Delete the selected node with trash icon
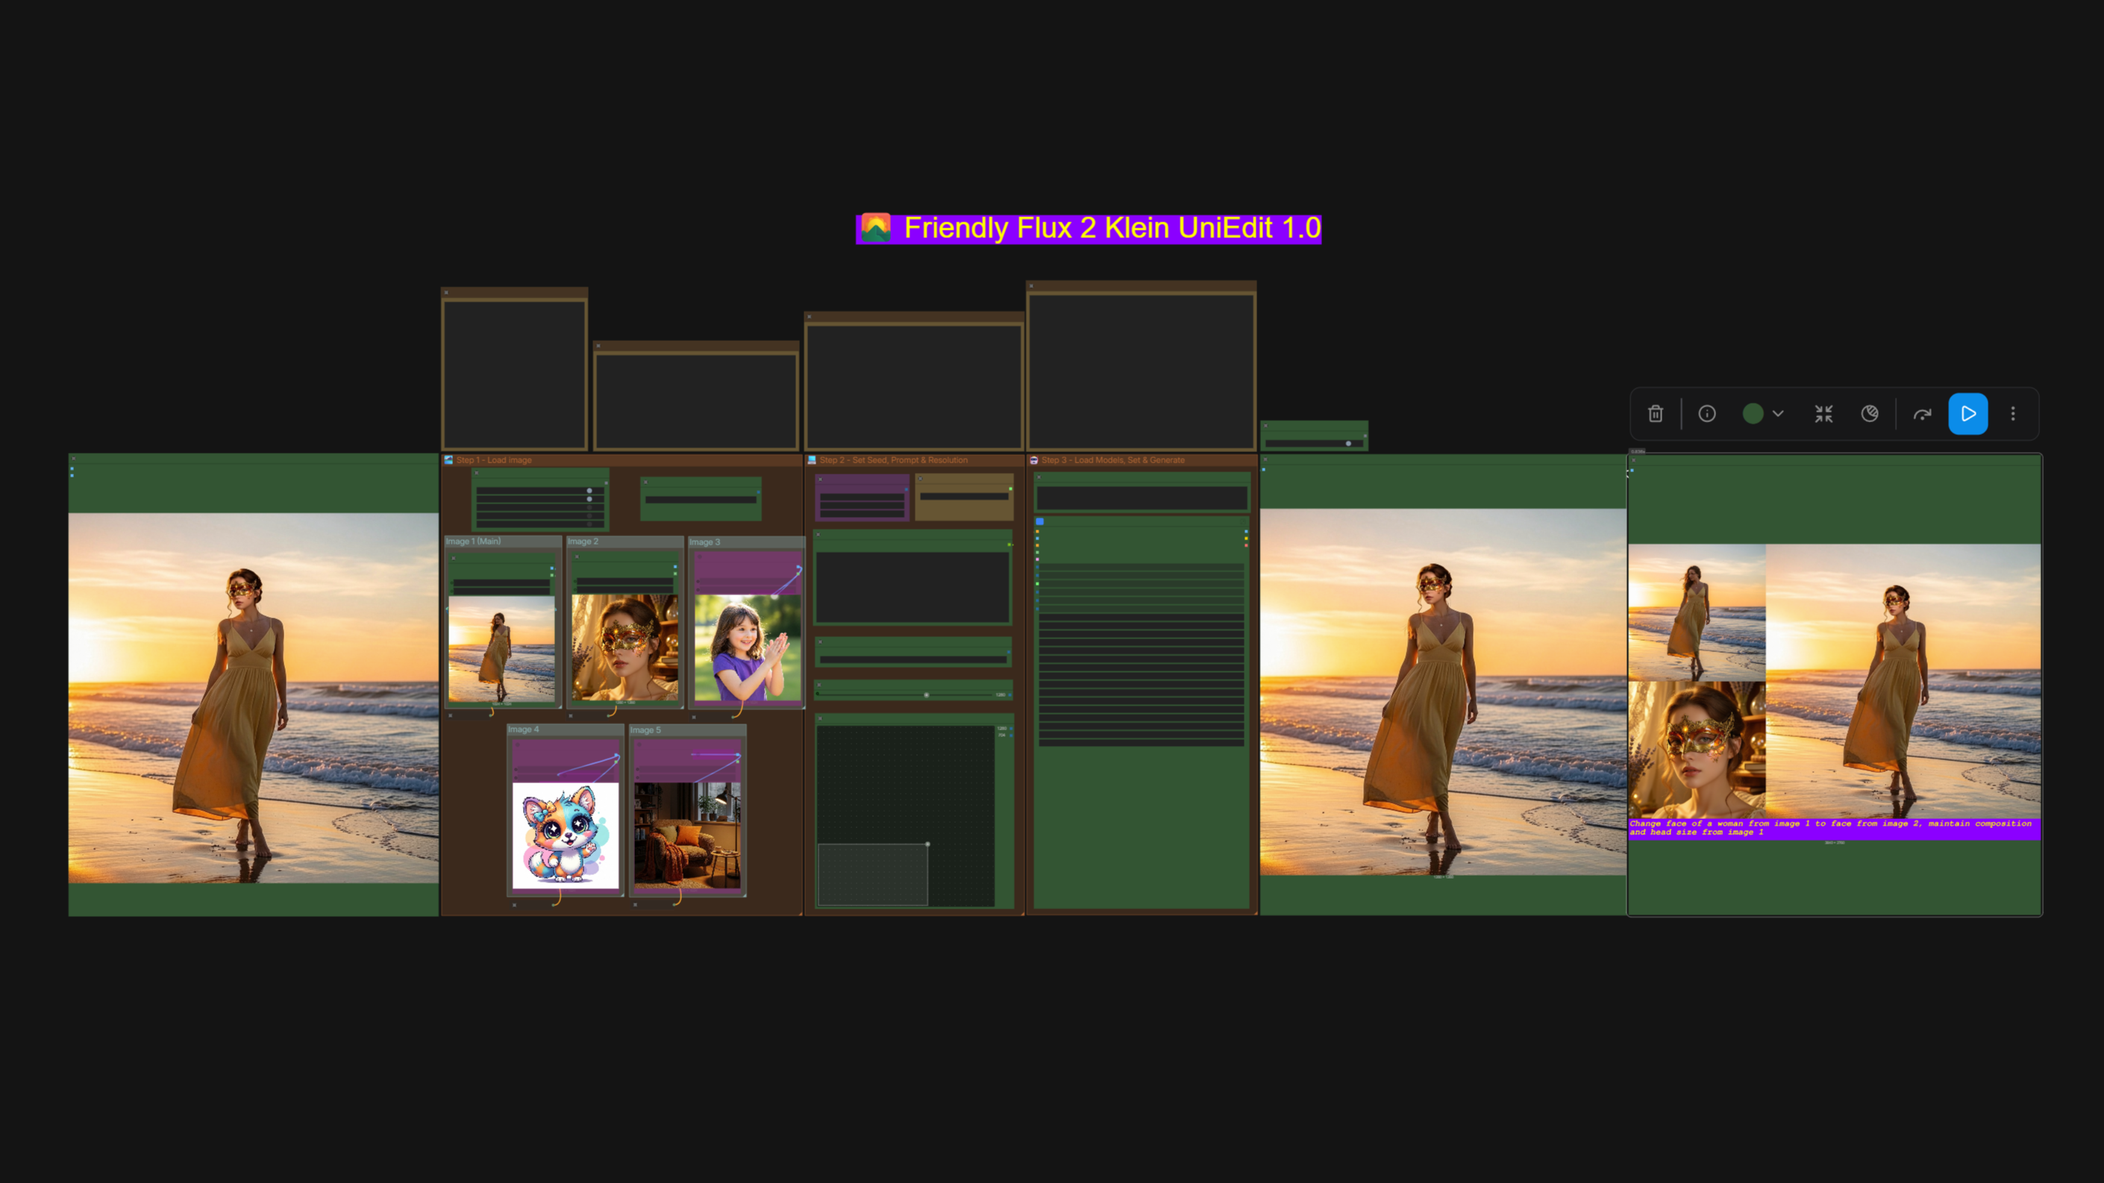 point(1655,414)
